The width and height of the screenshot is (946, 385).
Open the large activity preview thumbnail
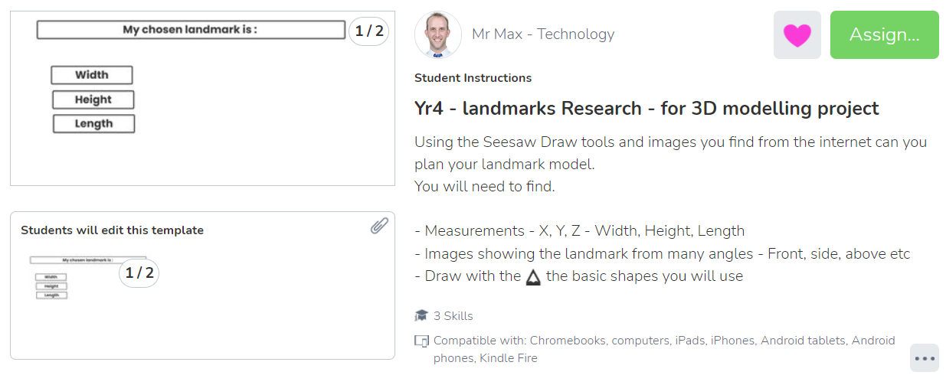[x=202, y=98]
